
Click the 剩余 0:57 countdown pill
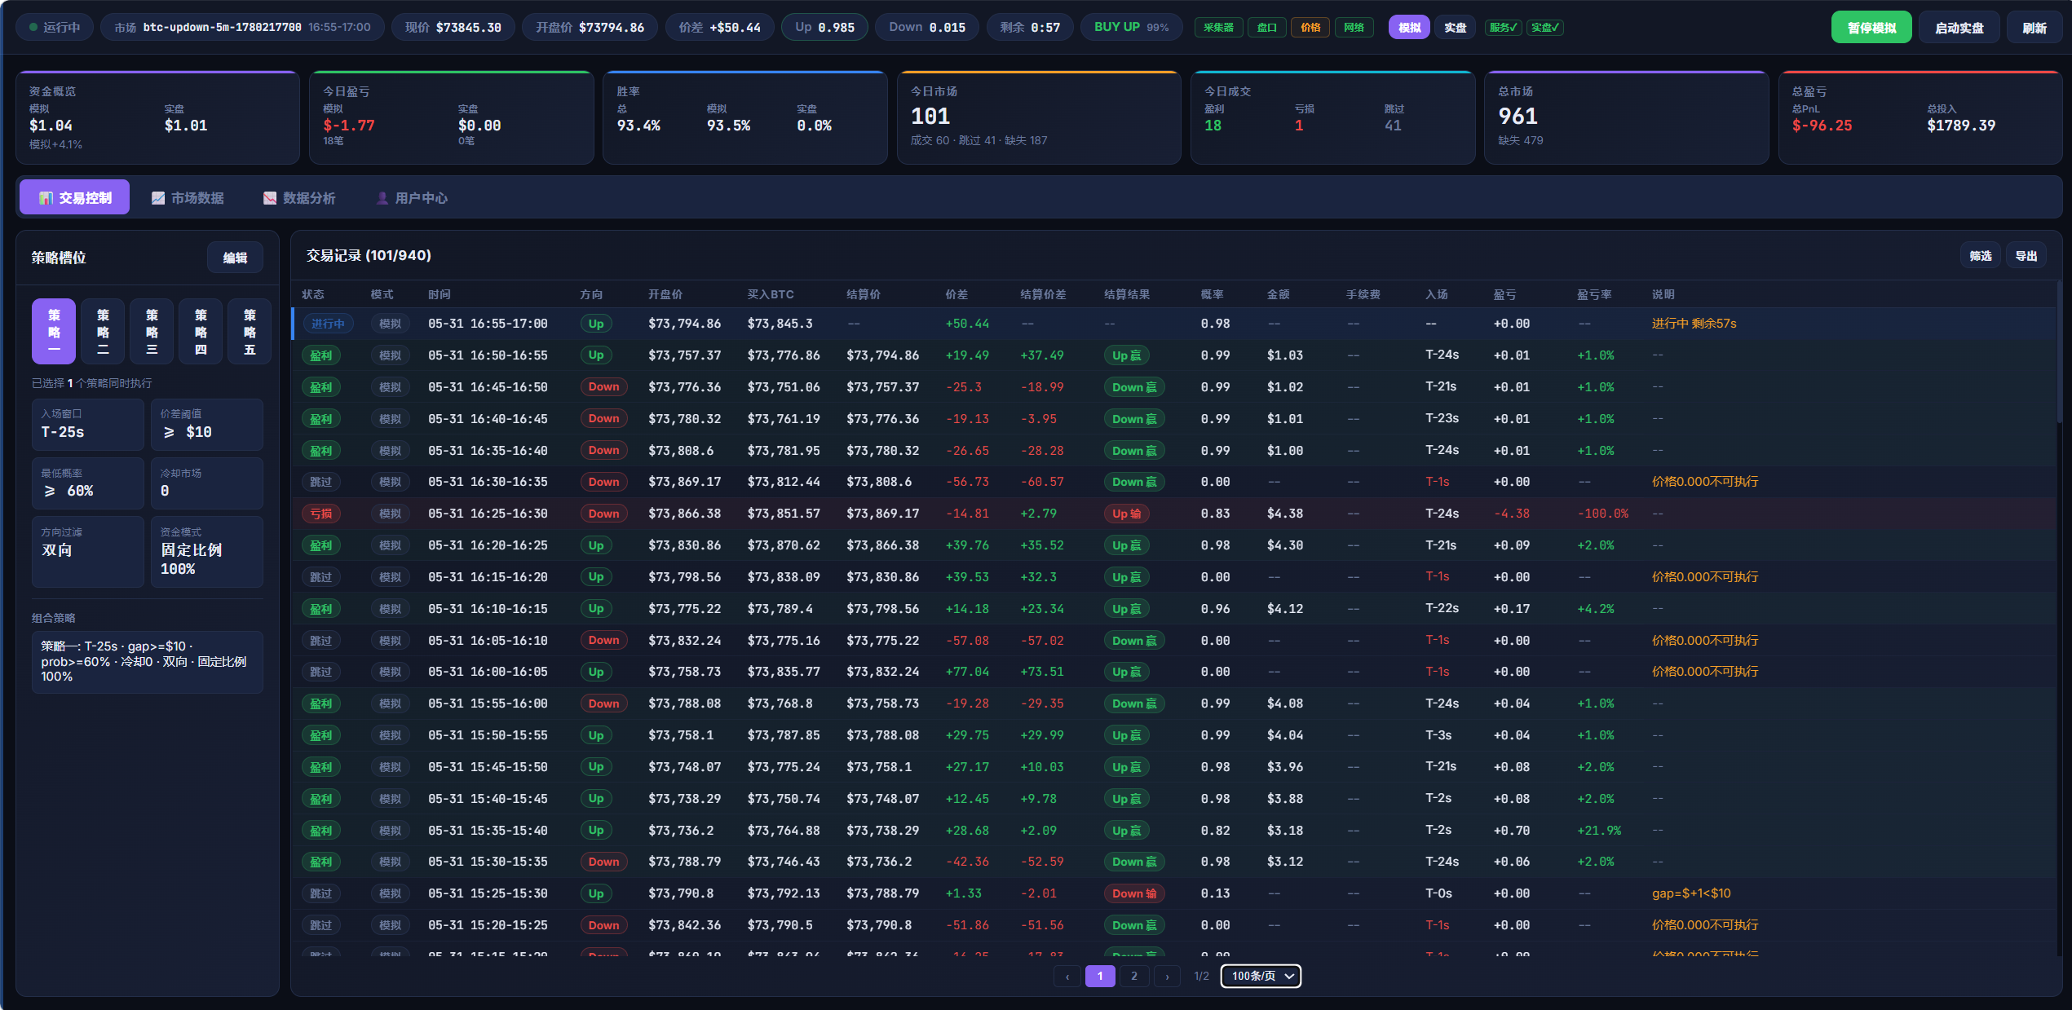tap(1030, 27)
